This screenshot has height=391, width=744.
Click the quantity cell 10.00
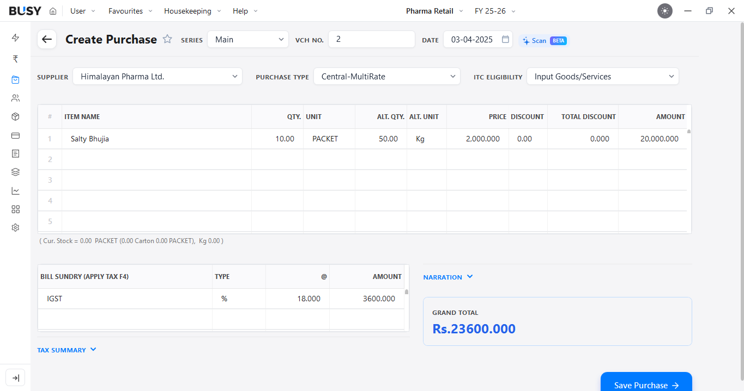click(x=277, y=139)
